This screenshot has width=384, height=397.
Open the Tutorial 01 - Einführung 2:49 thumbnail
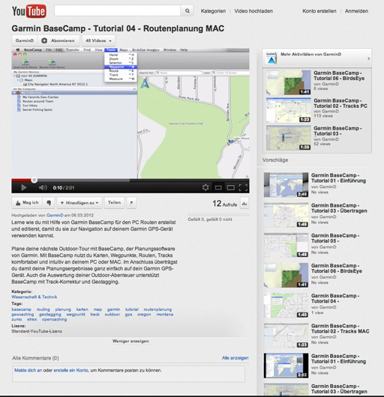pyautogui.click(x=286, y=185)
